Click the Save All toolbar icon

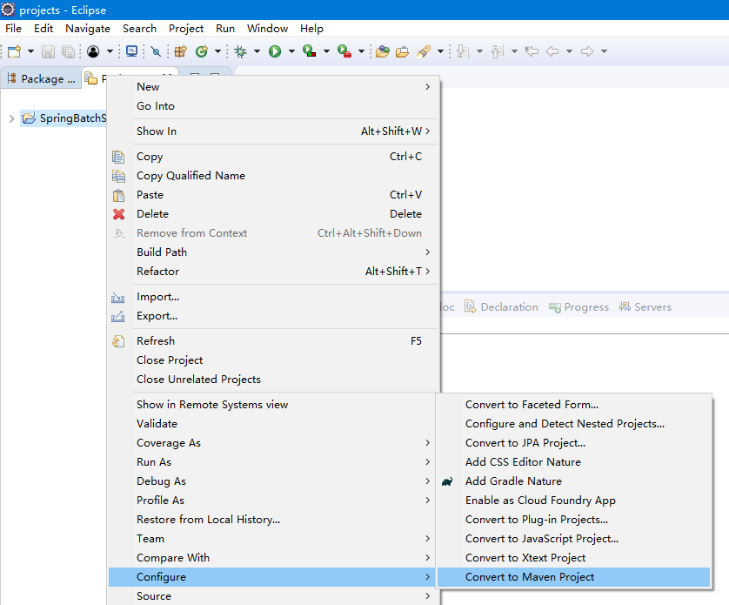point(69,51)
